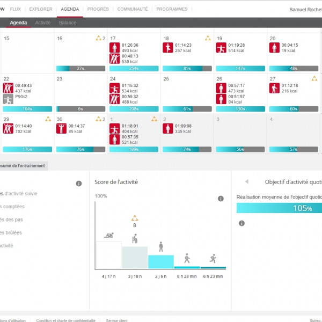The height and width of the screenshot is (322, 322).
Task: Select the running figure icon in activity chart
Action: (213, 258)
